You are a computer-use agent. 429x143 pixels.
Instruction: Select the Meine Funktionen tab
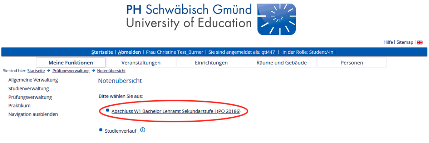[71, 63]
